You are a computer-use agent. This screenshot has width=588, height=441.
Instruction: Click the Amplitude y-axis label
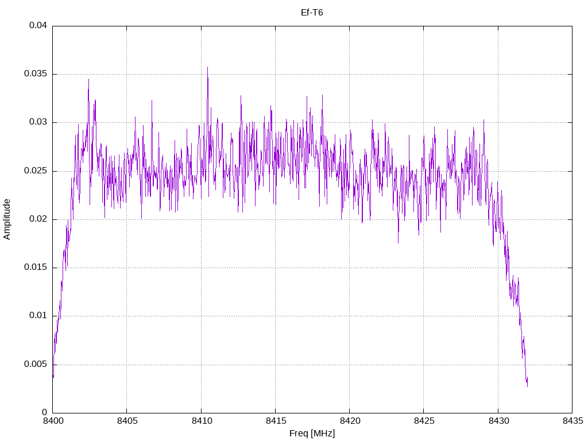(7, 219)
